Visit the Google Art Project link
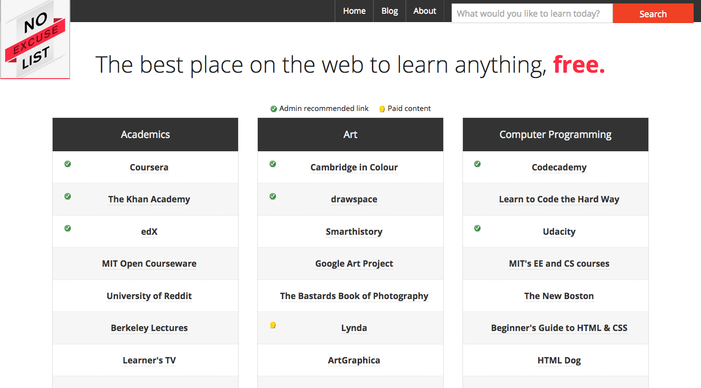The height and width of the screenshot is (388, 701). click(354, 264)
